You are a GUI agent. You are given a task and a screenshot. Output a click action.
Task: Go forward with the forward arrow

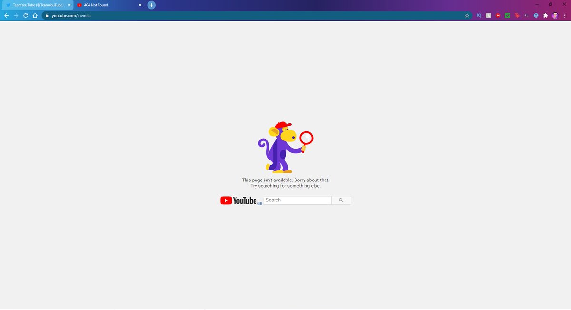point(16,15)
